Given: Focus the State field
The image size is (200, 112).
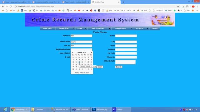Looking at the screenshot, I should [x=126, y=46].
